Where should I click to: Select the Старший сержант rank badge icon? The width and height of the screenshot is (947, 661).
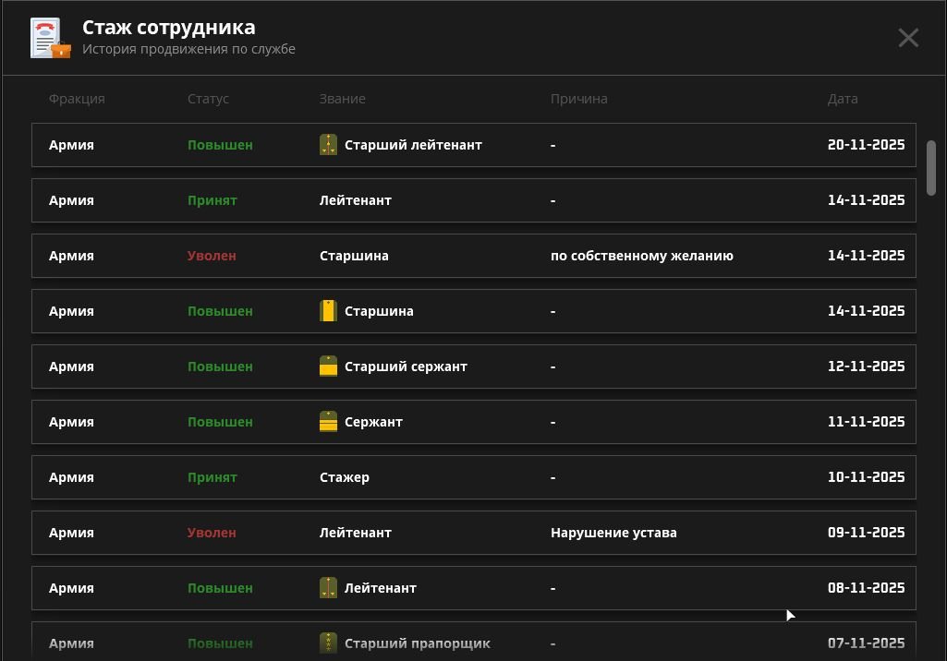pos(328,366)
